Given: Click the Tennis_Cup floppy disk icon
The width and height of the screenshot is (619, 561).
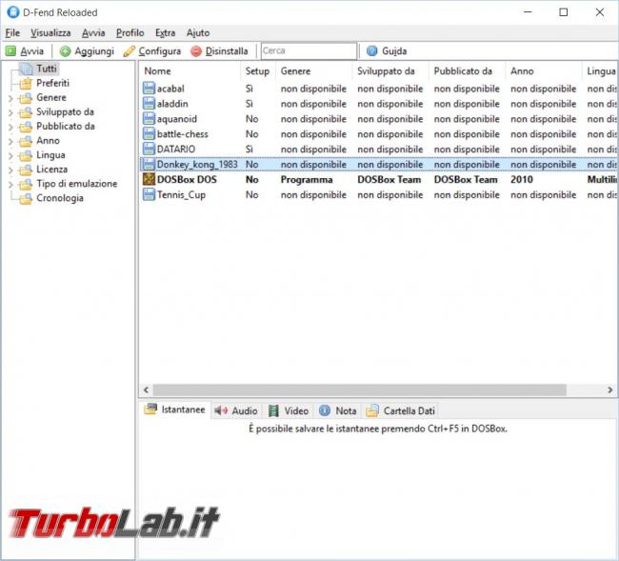Looking at the screenshot, I should click(x=149, y=194).
